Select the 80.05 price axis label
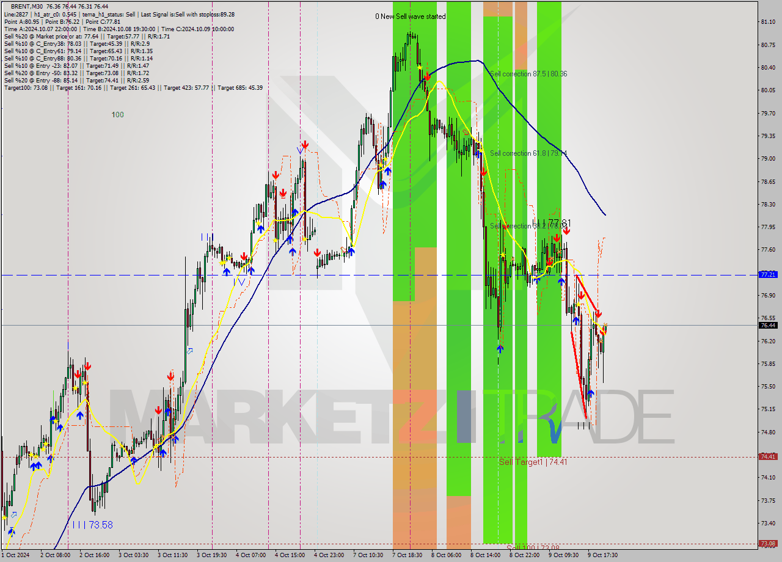The height and width of the screenshot is (562, 782). pyautogui.click(x=768, y=90)
